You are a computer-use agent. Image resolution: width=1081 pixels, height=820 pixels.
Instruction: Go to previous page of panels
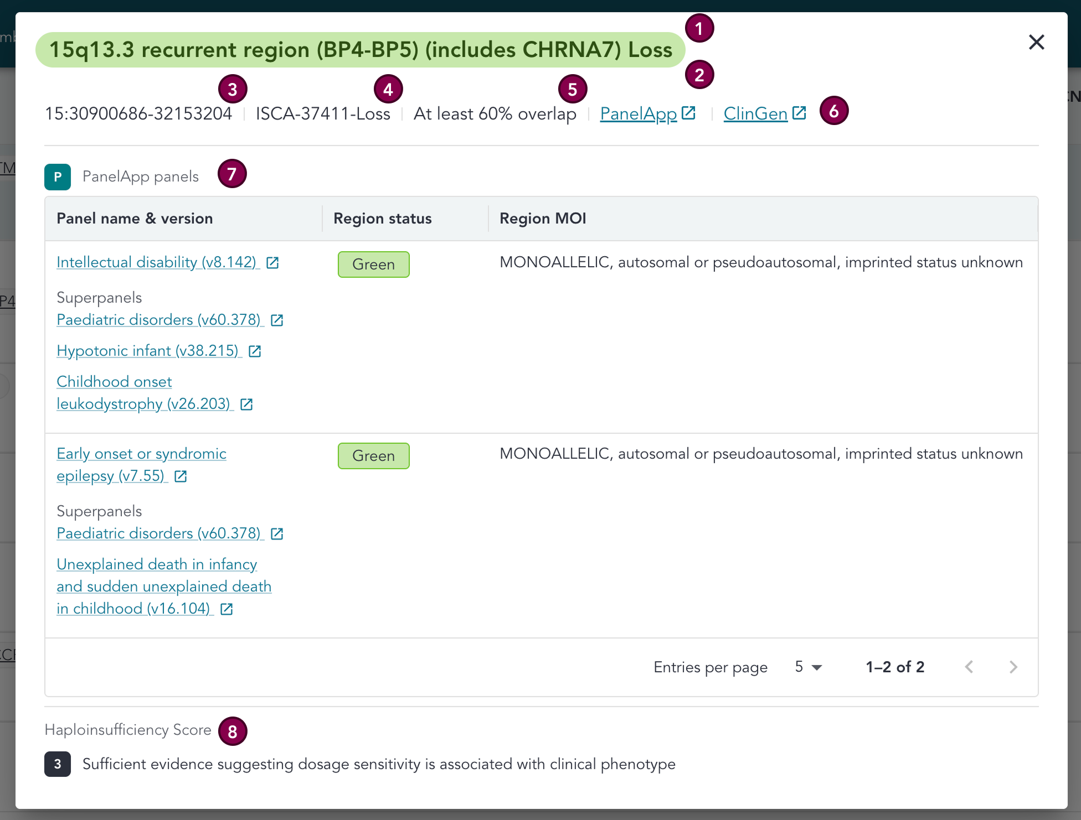click(969, 667)
